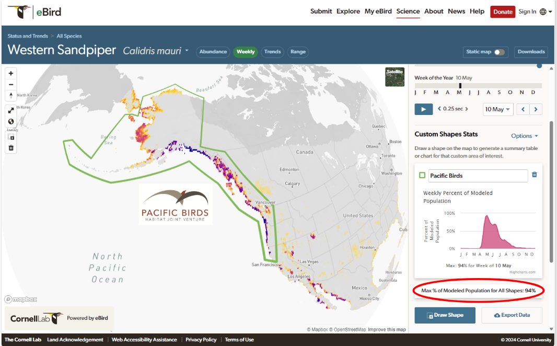Zoom in on the map
The image size is (557, 346).
[11, 74]
